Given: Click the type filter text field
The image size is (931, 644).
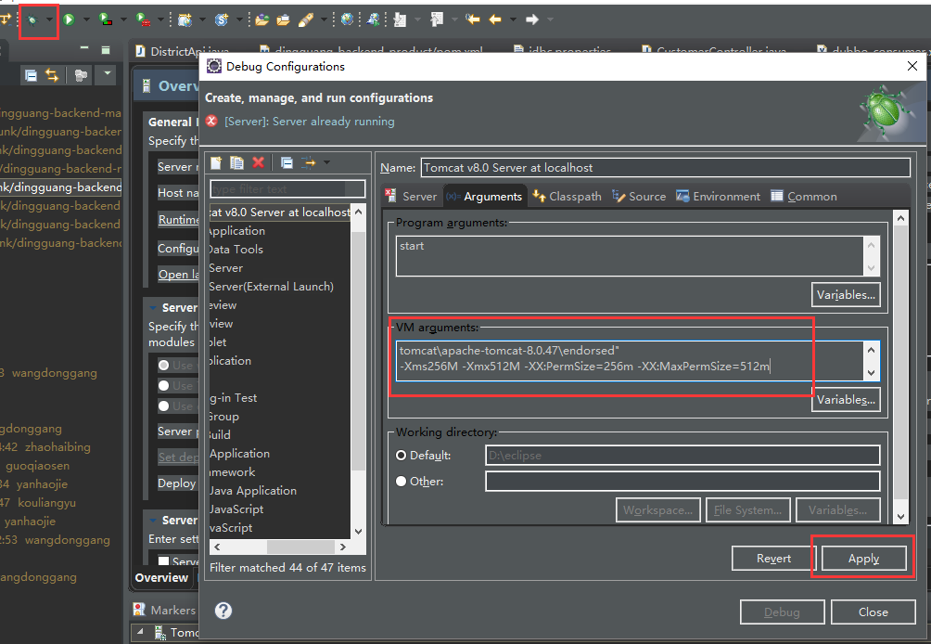Looking at the screenshot, I should [x=287, y=189].
